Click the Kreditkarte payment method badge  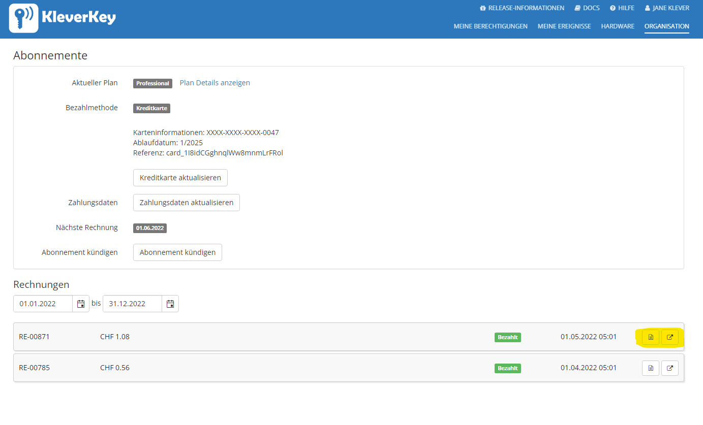tap(151, 108)
